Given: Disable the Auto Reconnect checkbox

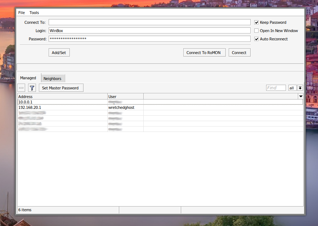Looking at the screenshot, I should (257, 39).
